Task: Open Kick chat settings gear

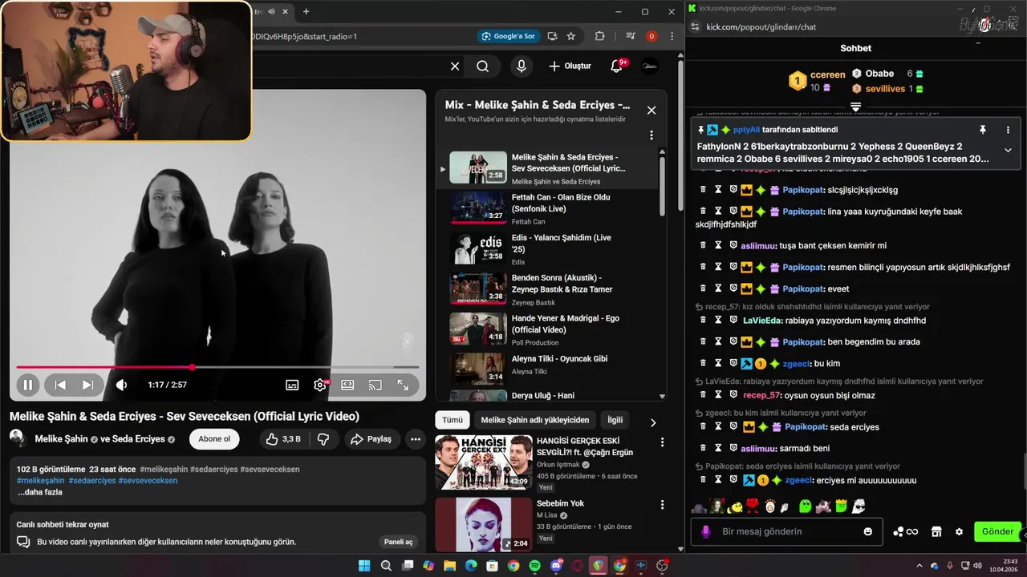Action: [959, 531]
